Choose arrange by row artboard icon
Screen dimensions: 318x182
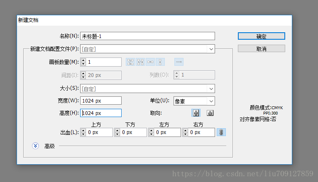(x=150, y=62)
